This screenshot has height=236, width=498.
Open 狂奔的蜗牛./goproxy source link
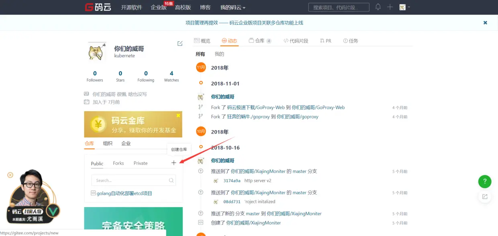coord(248,116)
